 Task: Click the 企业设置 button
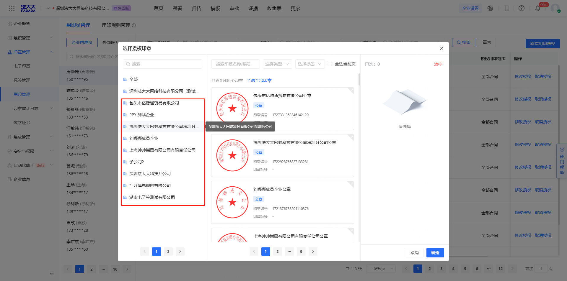(x=470, y=8)
